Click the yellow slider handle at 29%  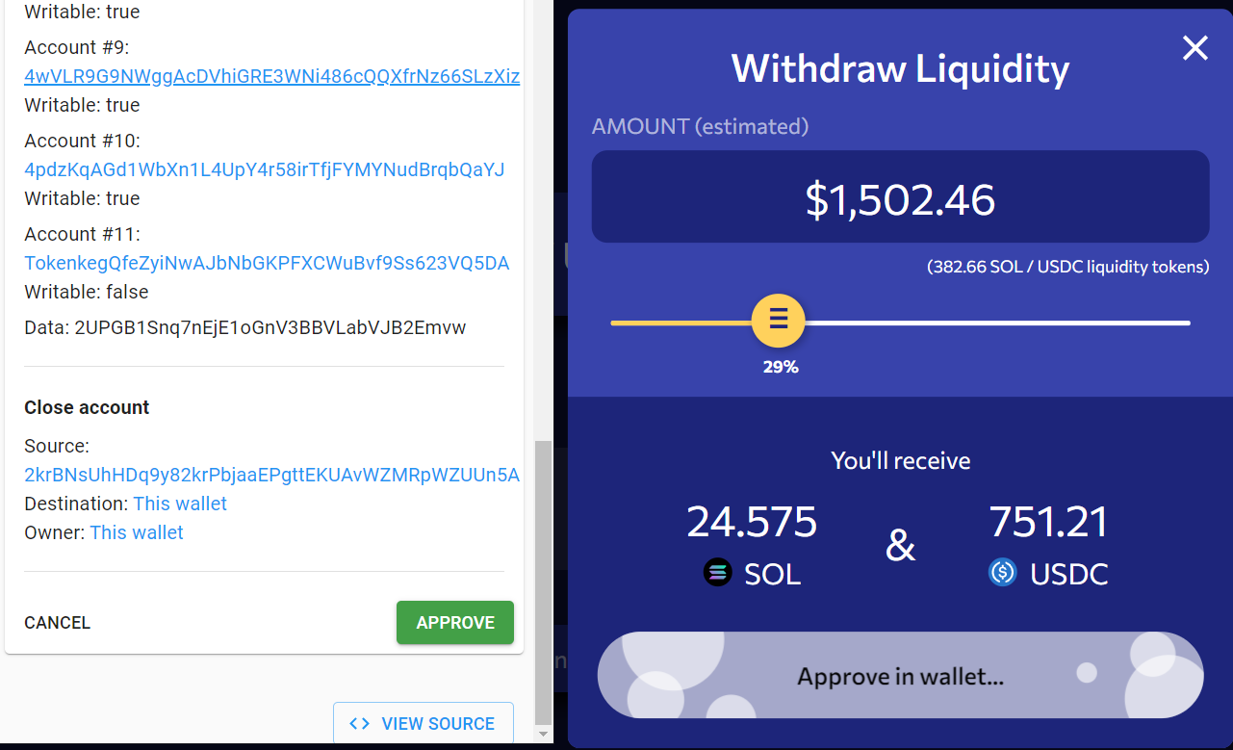[779, 321]
